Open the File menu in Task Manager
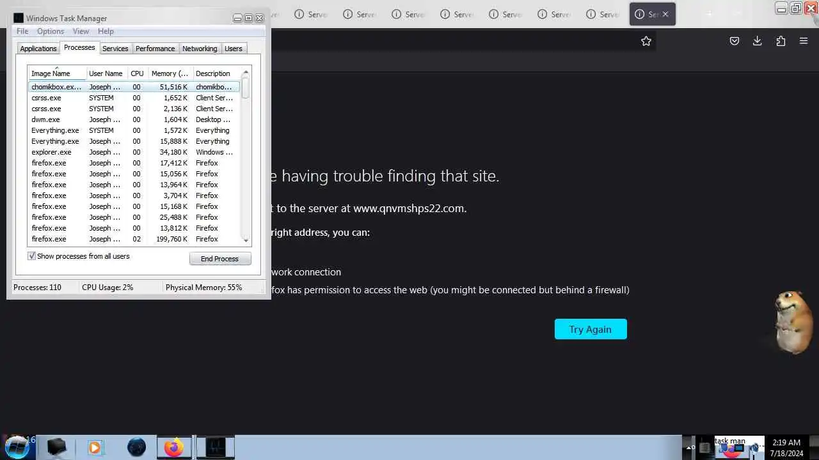The height and width of the screenshot is (460, 819). pyautogui.click(x=22, y=31)
